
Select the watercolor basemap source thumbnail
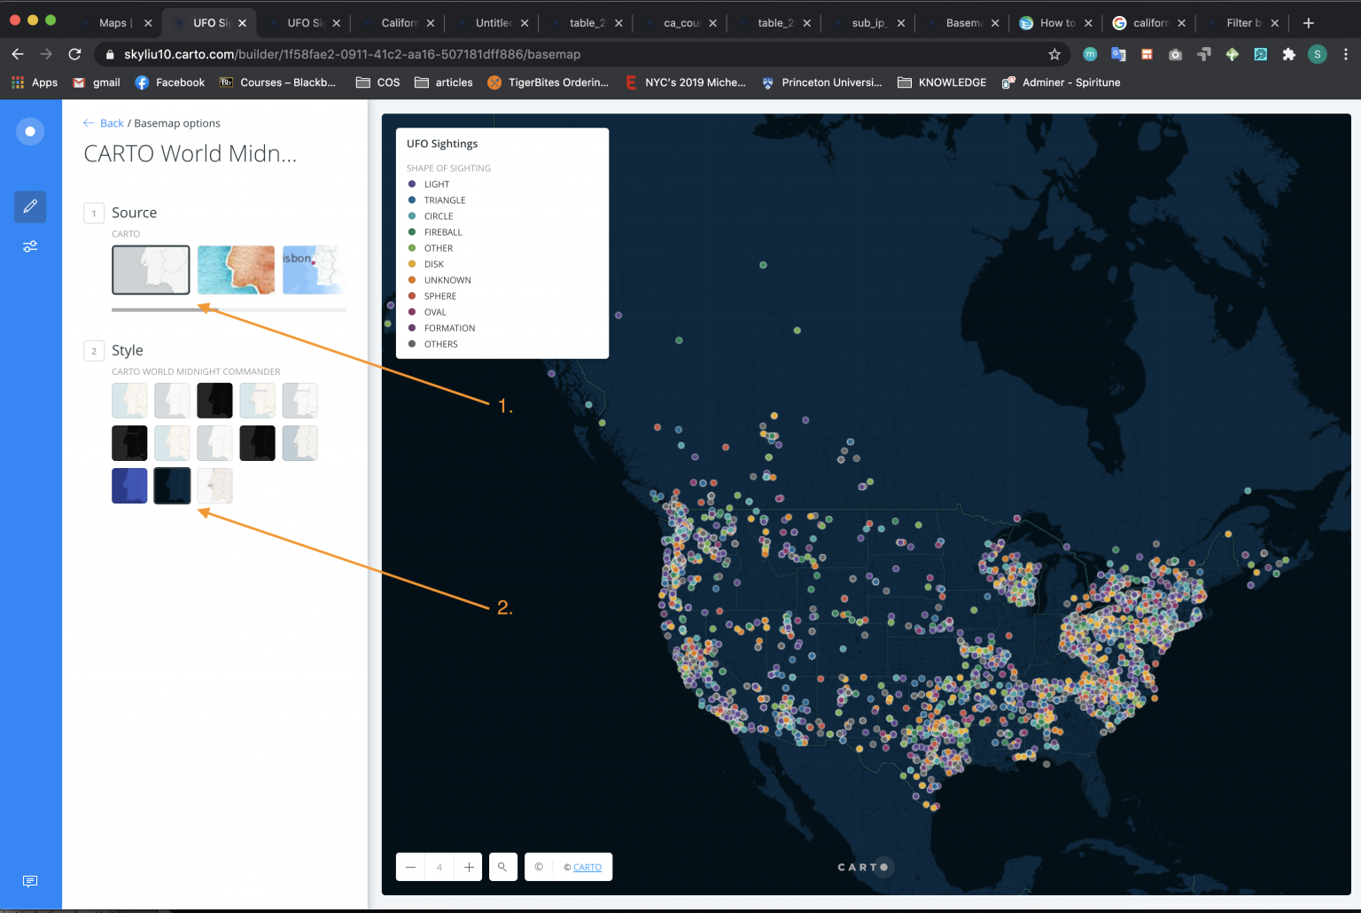(x=236, y=269)
